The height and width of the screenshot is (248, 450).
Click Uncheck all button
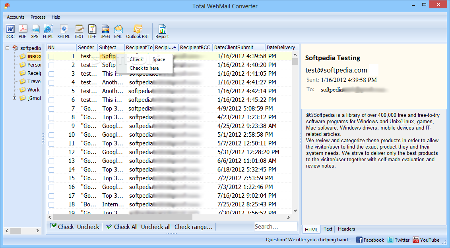(156, 227)
